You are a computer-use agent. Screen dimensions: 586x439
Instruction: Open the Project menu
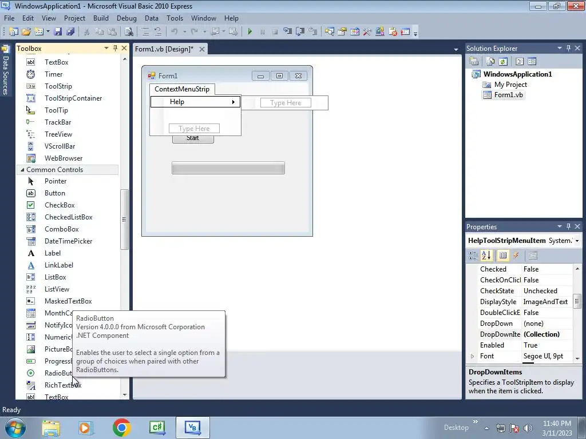74,18
